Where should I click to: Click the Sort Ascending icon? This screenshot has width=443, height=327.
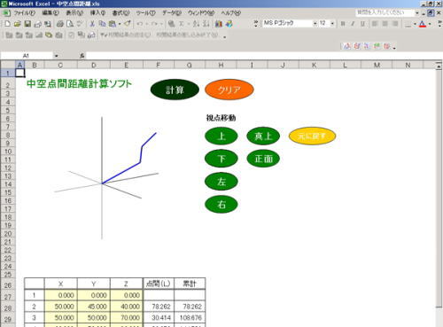tap(196, 24)
